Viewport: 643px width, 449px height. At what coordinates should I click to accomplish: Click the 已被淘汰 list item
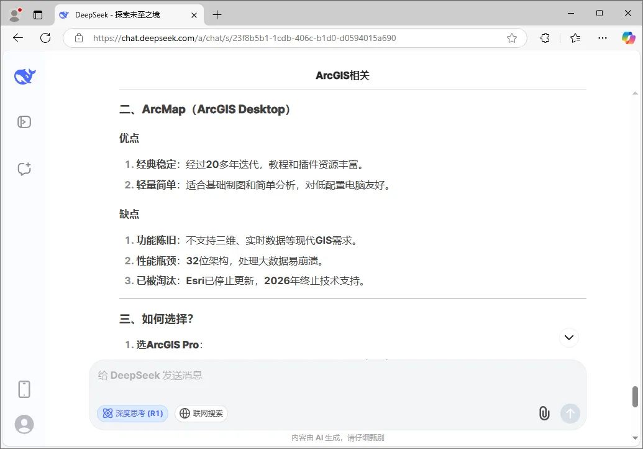click(x=245, y=280)
